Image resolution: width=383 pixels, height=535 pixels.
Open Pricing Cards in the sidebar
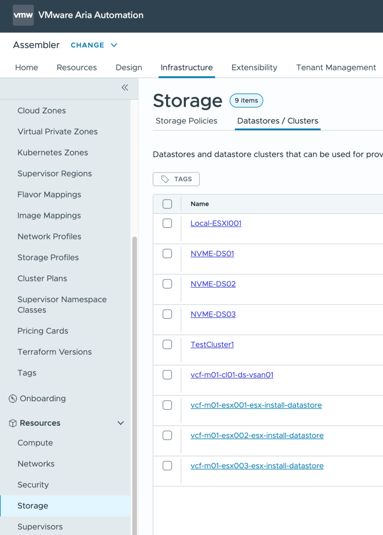coord(43,331)
